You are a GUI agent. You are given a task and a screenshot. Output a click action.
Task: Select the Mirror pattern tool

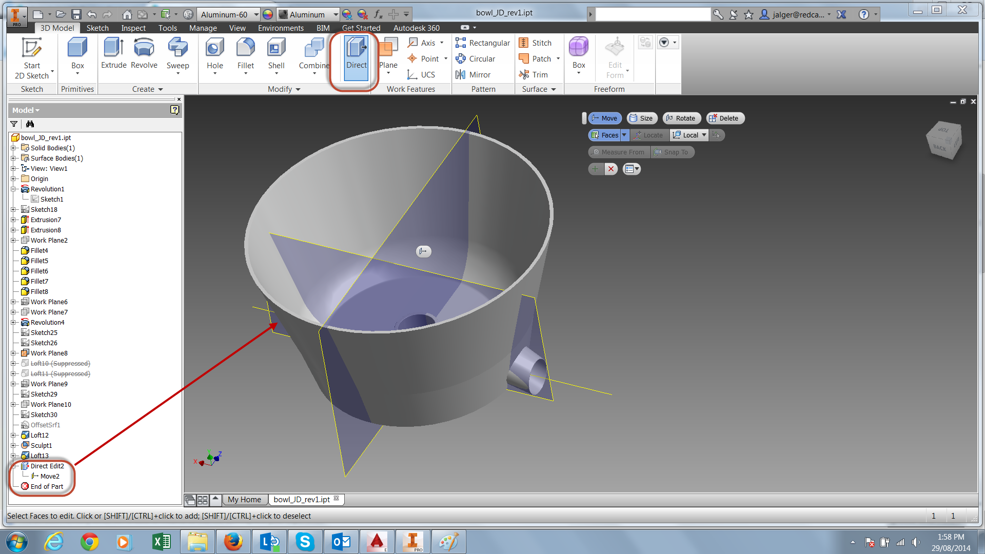tap(473, 75)
